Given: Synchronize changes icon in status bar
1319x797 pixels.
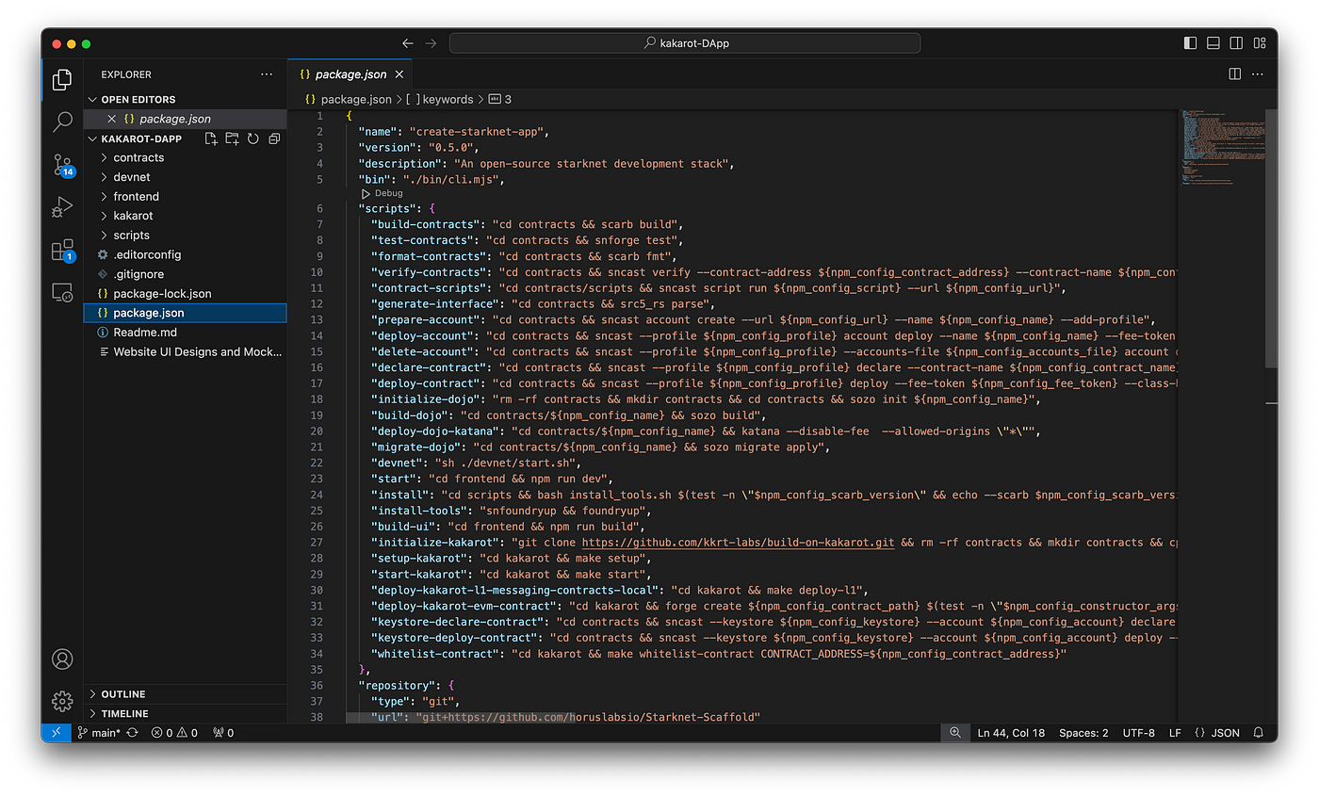Looking at the screenshot, I should coord(132,732).
